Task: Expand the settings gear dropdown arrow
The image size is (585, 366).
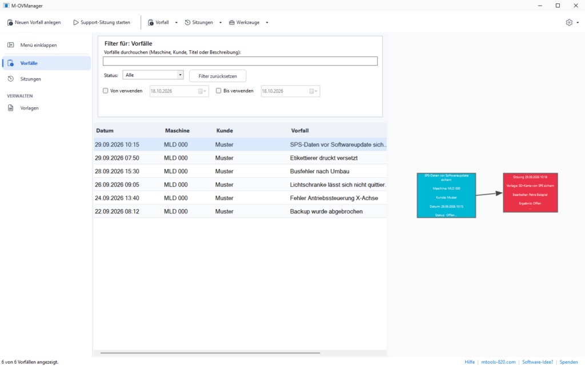Action: pyautogui.click(x=578, y=23)
